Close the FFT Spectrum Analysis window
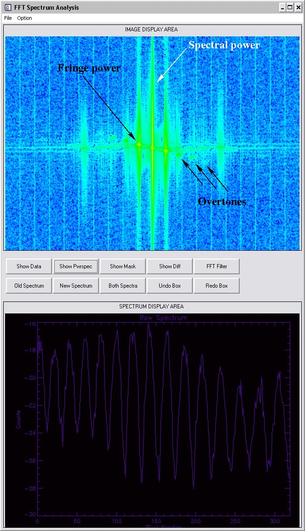Image resolution: width=305 pixels, height=531 pixels. coord(298,7)
